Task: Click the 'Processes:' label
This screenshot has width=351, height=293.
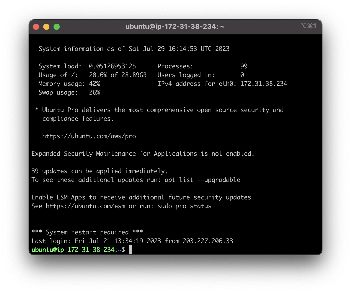Action: click(x=175, y=66)
